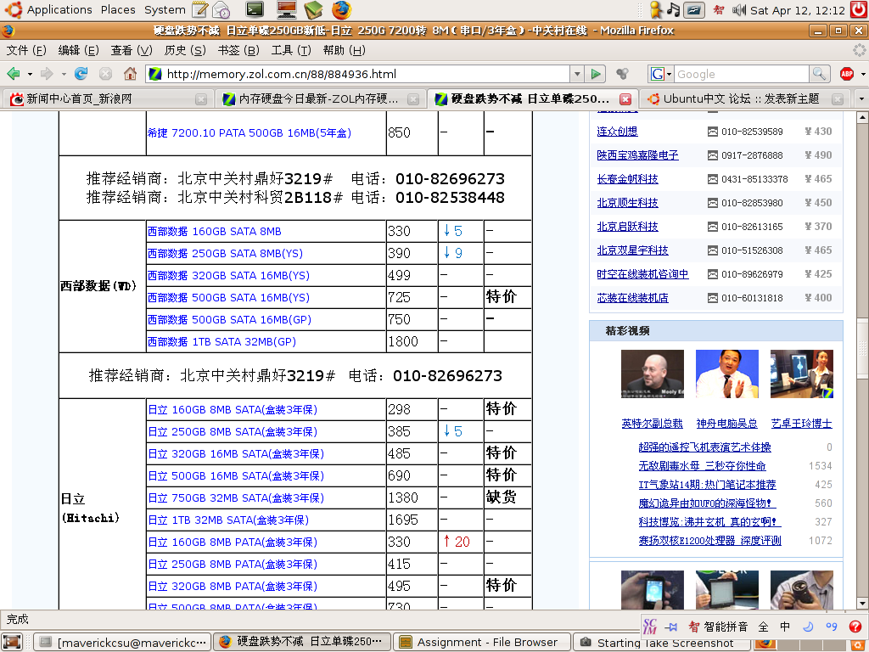The width and height of the screenshot is (869, 652).
Task: Open the 文件 (F) menu
Action: [x=26, y=50]
